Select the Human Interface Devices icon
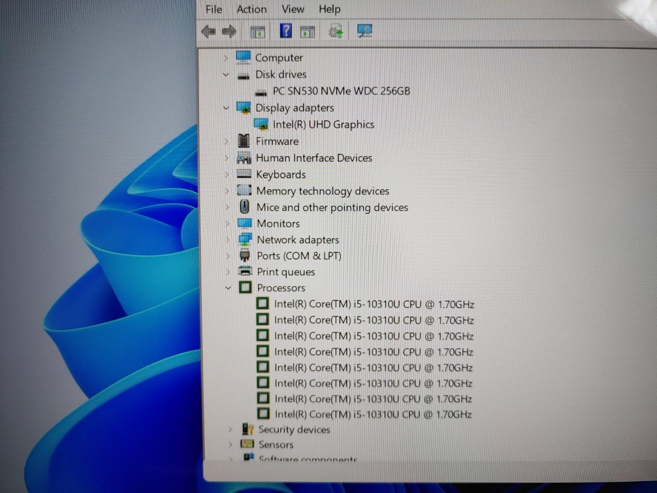The height and width of the screenshot is (493, 657). pos(244,158)
